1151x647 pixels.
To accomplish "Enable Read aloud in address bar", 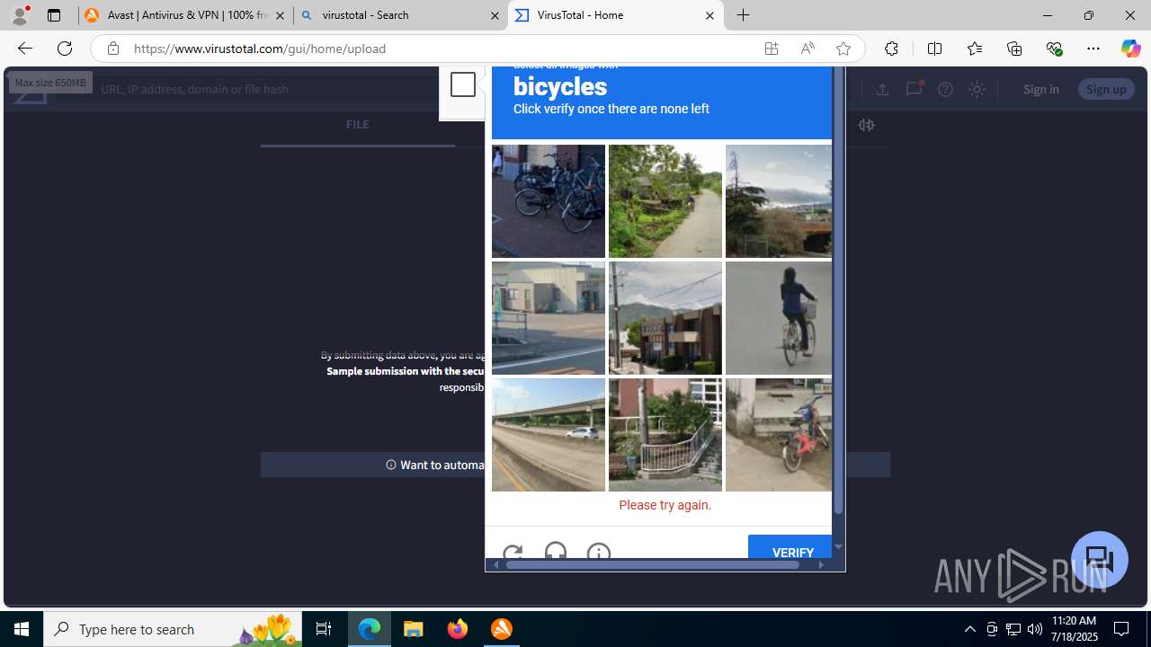I will click(x=807, y=49).
